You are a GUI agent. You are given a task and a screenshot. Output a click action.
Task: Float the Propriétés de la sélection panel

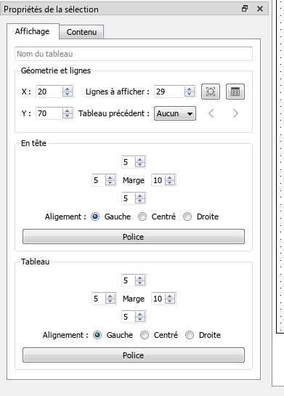coord(245,9)
